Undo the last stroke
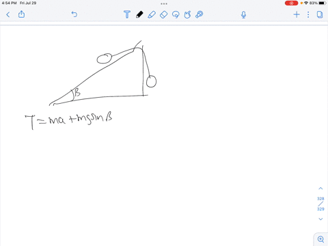Image resolution: width=328 pixels, height=246 pixels. [74, 14]
